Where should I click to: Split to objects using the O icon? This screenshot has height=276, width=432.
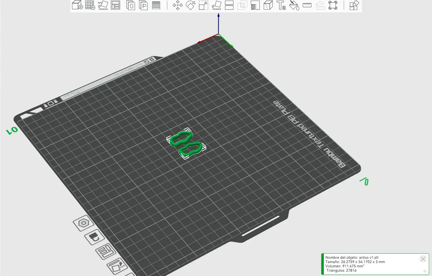click(131, 5)
